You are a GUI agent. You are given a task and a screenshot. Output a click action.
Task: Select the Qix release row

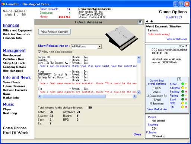point(63,80)
